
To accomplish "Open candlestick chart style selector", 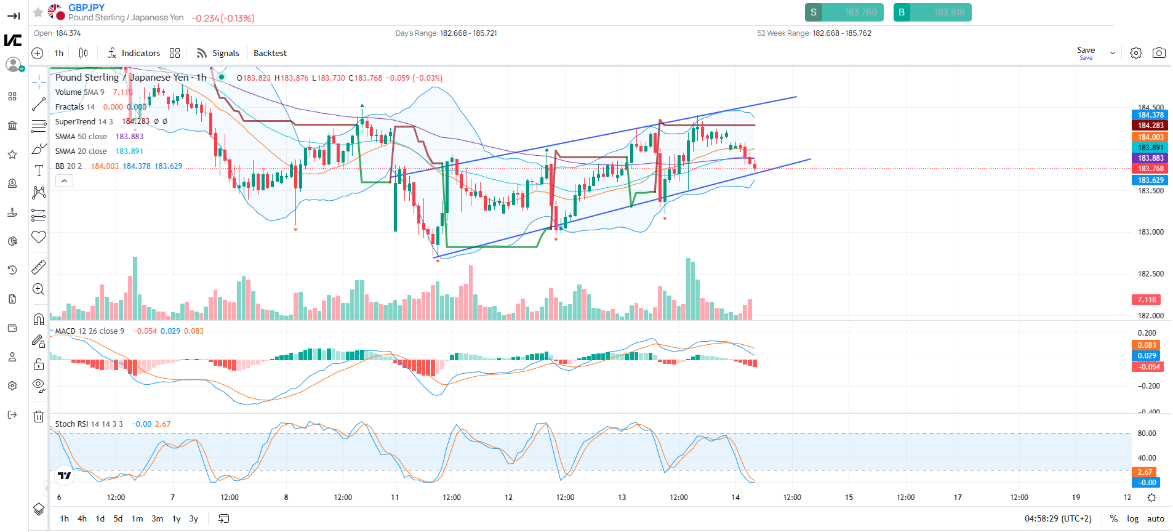I will pos(83,53).
